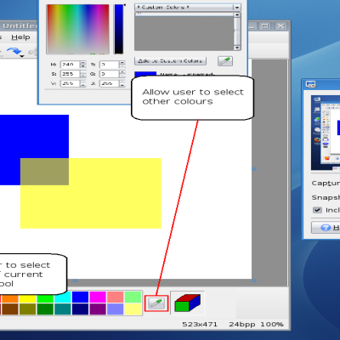Select the orange palette swatch
This screenshot has height=340, width=340.
pos(10,298)
